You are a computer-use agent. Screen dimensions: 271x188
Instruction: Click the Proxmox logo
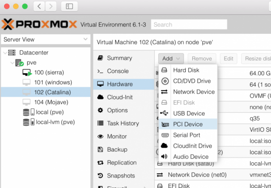tap(39, 24)
